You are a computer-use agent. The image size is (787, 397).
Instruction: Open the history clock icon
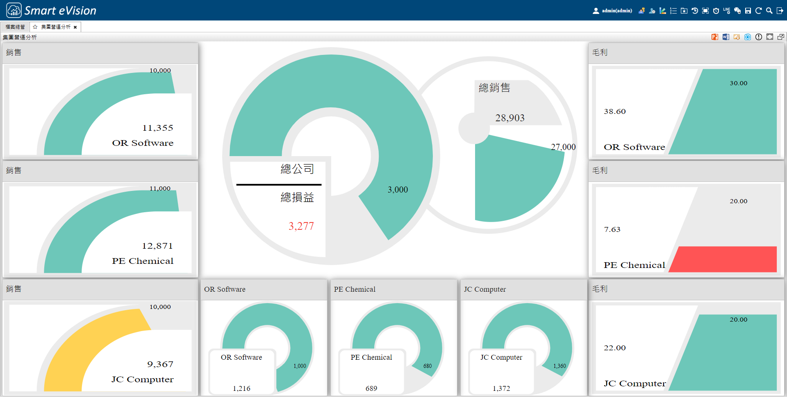pos(695,11)
